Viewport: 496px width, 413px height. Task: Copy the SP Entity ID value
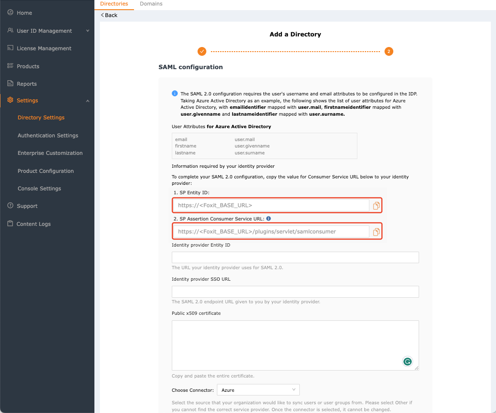pos(376,206)
